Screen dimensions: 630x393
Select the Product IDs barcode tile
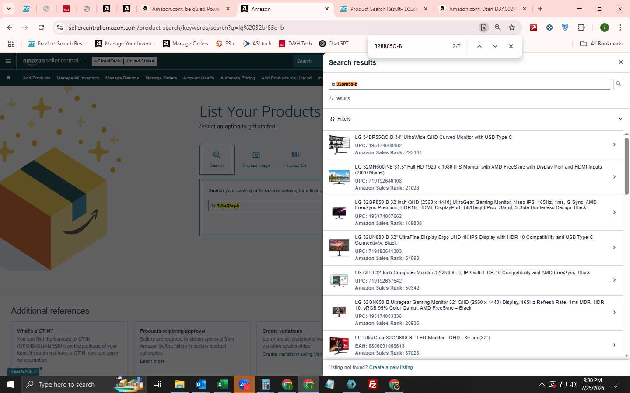coord(295,160)
